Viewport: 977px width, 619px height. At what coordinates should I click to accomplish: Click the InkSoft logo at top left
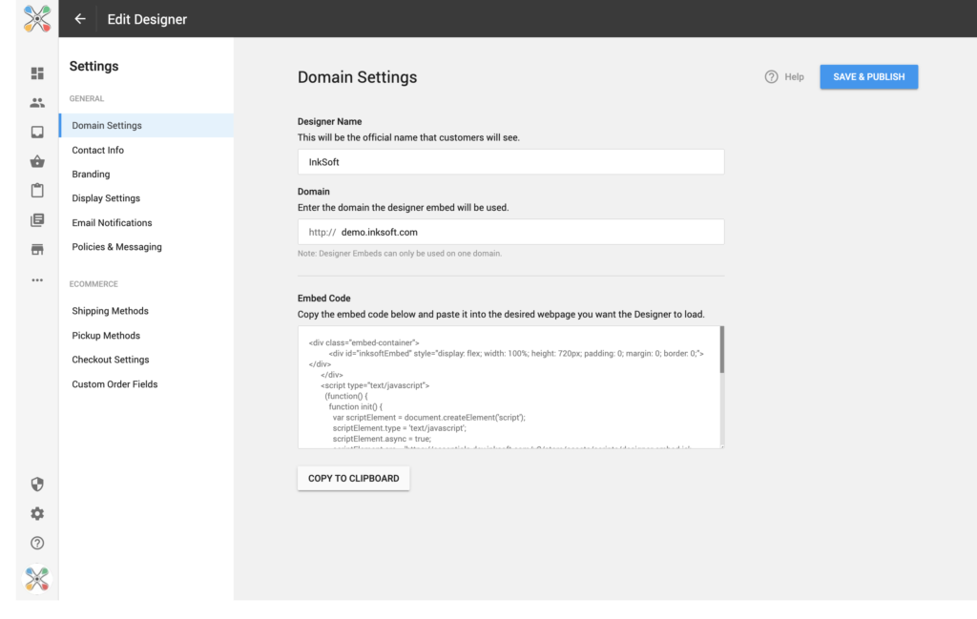click(x=37, y=19)
